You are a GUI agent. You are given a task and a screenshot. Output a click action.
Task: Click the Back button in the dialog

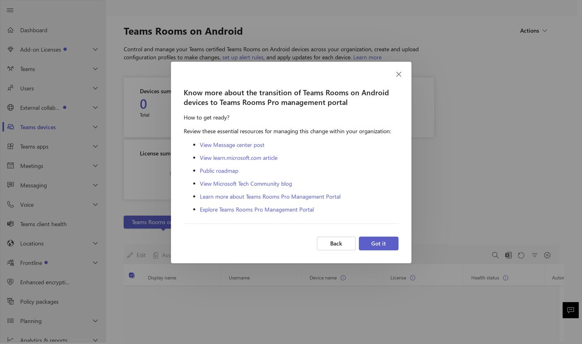coord(336,244)
